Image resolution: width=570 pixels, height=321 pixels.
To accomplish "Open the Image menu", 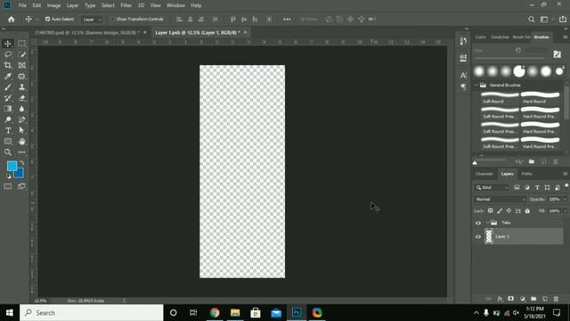I will tap(53, 5).
